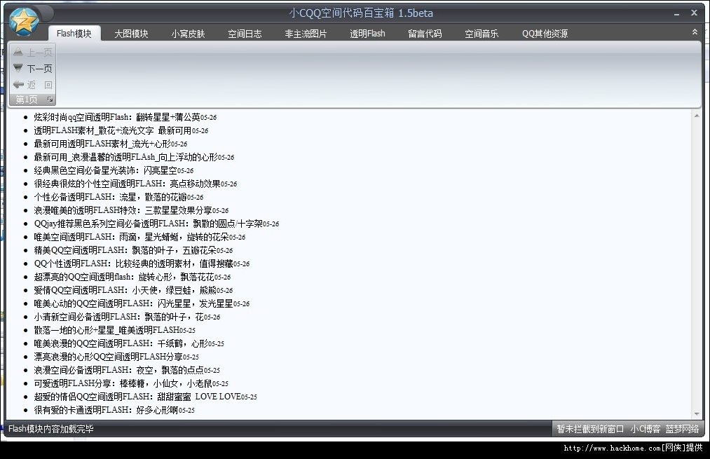Open 蓝梦网络 link in status bar
This screenshot has width=710, height=459.
tap(682, 429)
